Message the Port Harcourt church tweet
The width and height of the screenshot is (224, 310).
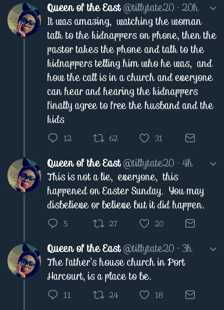click(x=190, y=294)
